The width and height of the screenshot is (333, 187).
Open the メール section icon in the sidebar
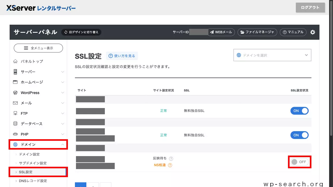coord(15,103)
